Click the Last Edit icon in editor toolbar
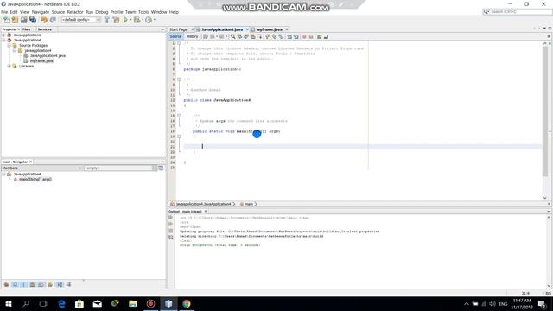The width and height of the screenshot is (553, 311). pyautogui.click(x=206, y=36)
